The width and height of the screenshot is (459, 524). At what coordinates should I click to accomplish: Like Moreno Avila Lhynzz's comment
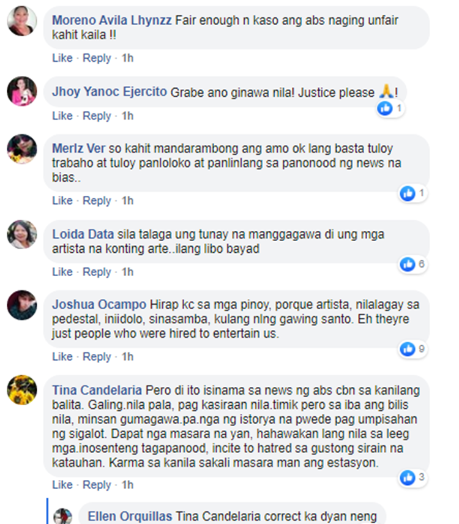click(x=62, y=58)
